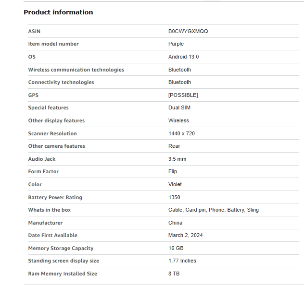Image resolution: width=304 pixels, height=286 pixels.
Task: Click the Color label
Action: [35, 185]
